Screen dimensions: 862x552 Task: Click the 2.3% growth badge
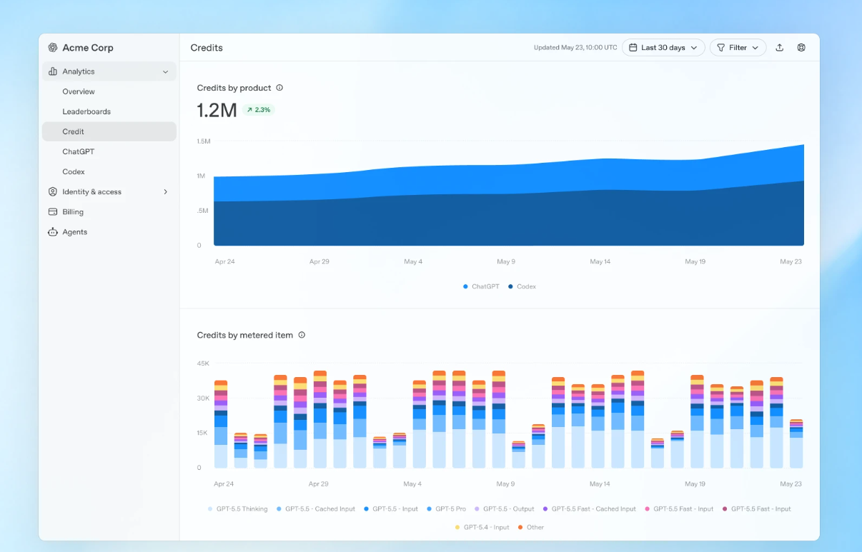258,110
